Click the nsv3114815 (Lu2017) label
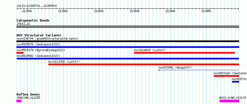 click(150, 50)
